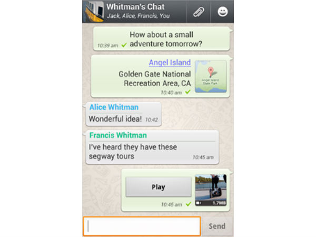
Task: Open the Angel Island link
Action: pos(170,63)
